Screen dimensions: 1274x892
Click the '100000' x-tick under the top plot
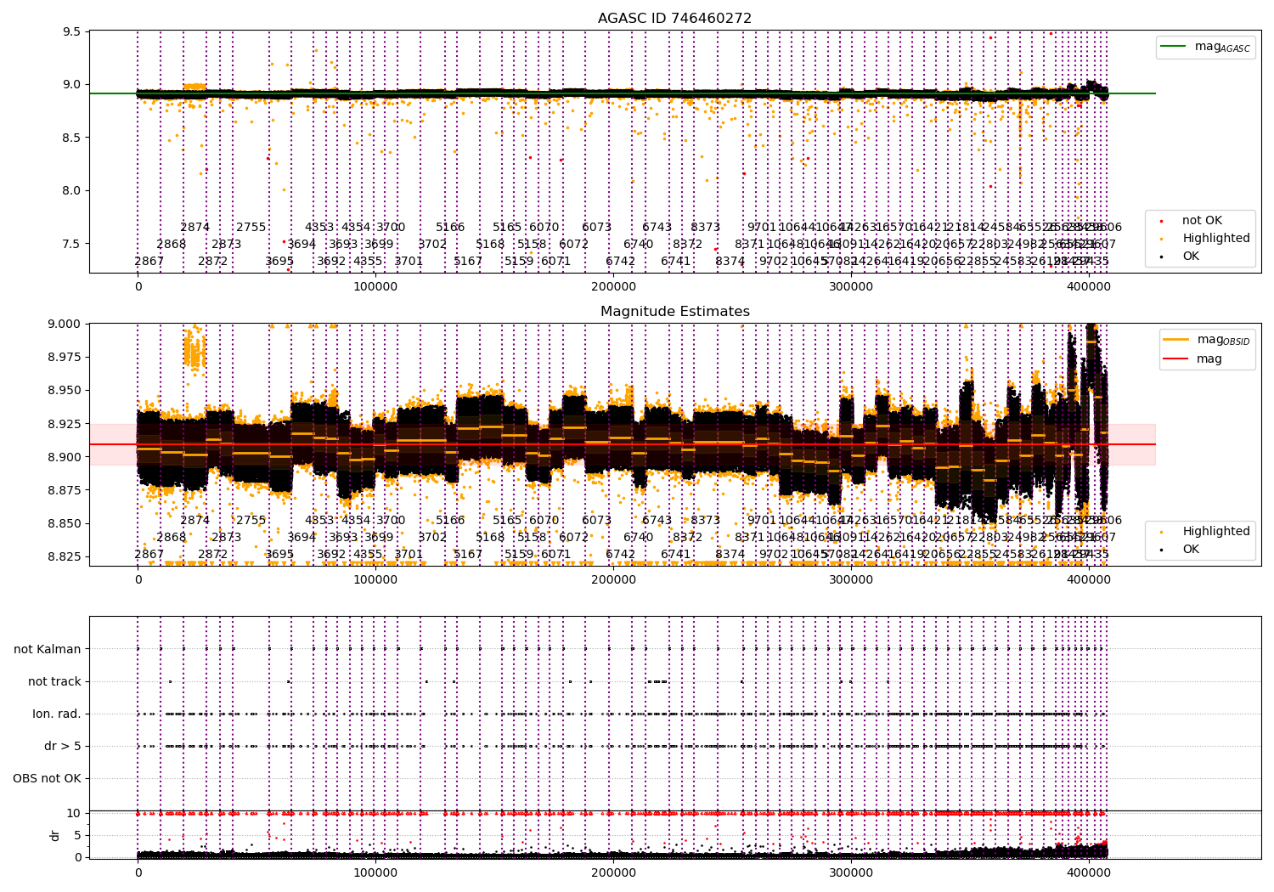click(375, 287)
